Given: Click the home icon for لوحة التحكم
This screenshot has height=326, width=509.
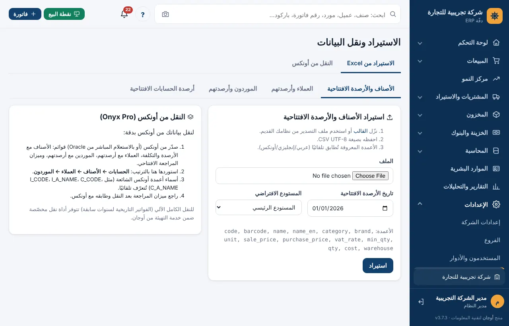Looking at the screenshot, I should [496, 43].
